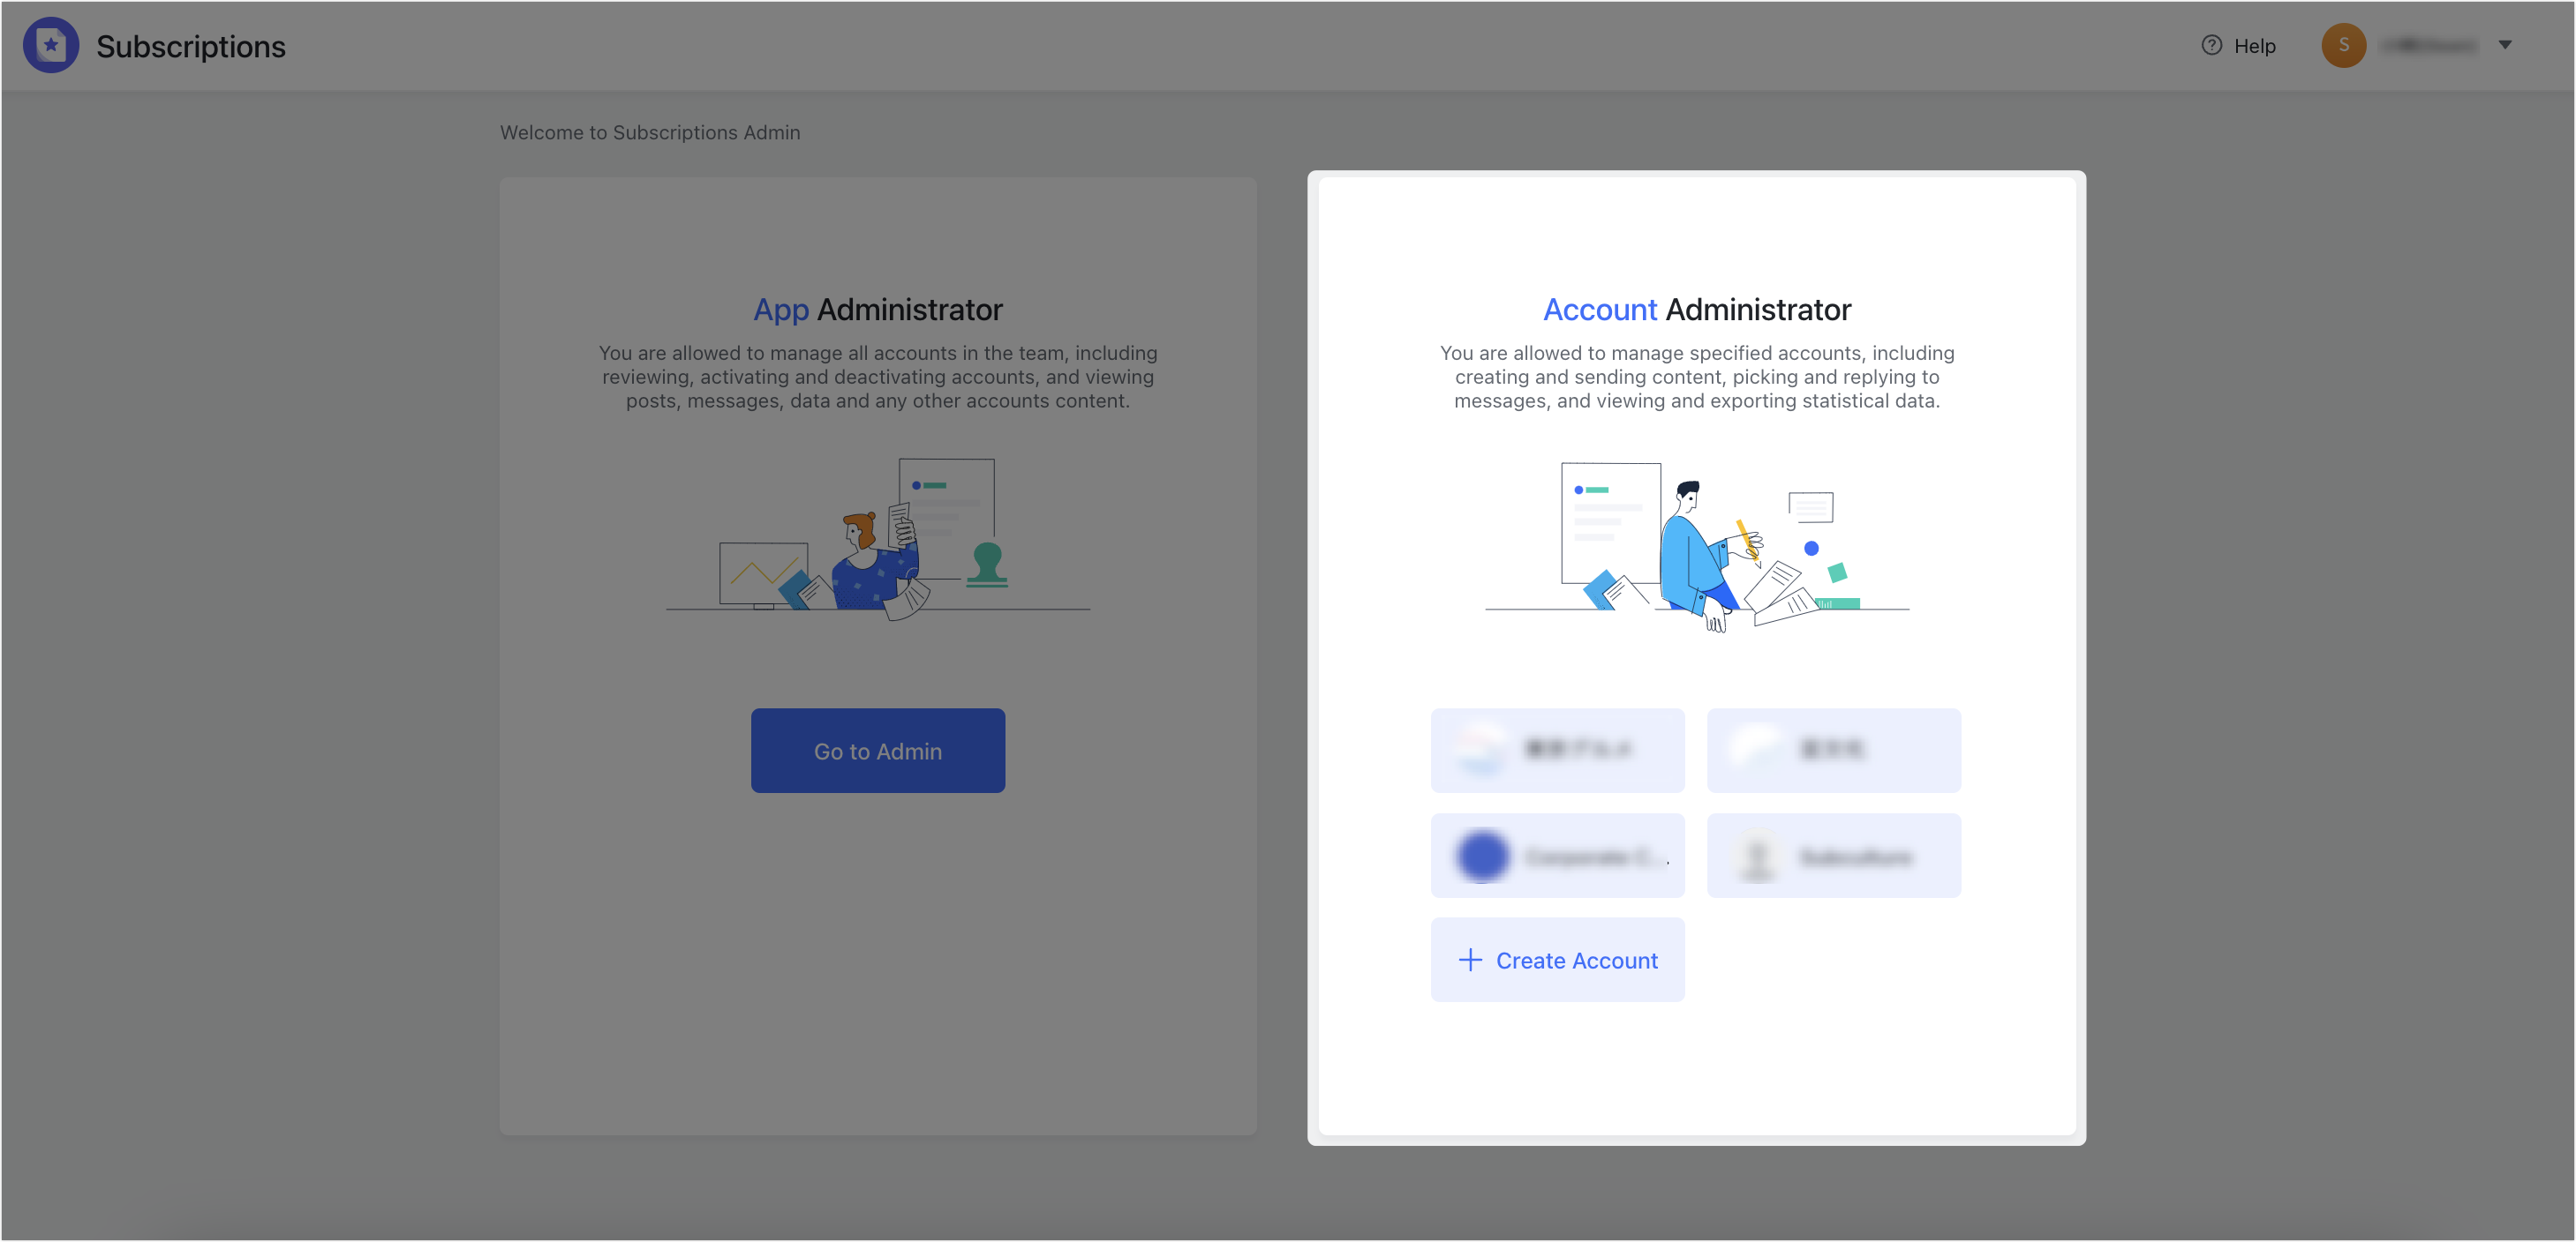Select the top-left account card
Screen dimensions: 2576x1242
coord(1557,751)
